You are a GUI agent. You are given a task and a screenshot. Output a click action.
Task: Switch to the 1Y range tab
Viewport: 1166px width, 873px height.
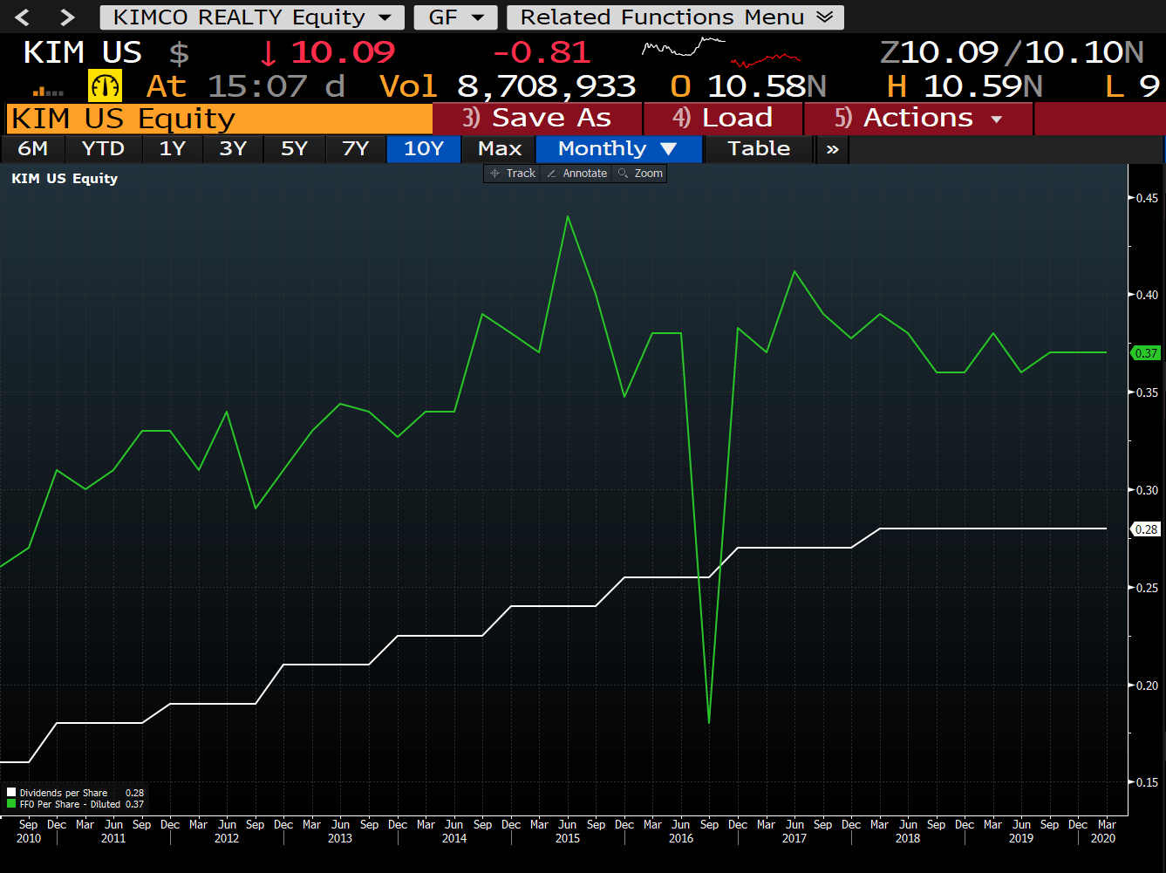173,149
